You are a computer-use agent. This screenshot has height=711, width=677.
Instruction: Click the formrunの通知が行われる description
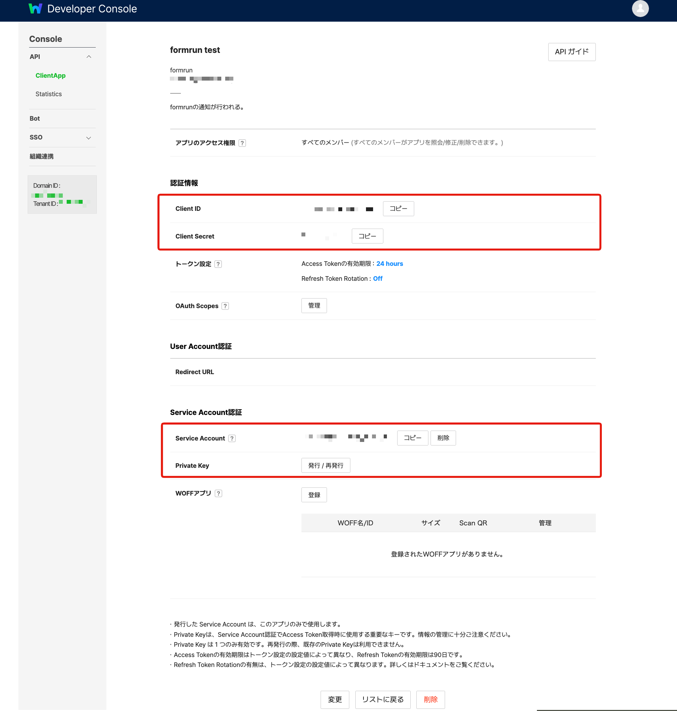pos(208,107)
